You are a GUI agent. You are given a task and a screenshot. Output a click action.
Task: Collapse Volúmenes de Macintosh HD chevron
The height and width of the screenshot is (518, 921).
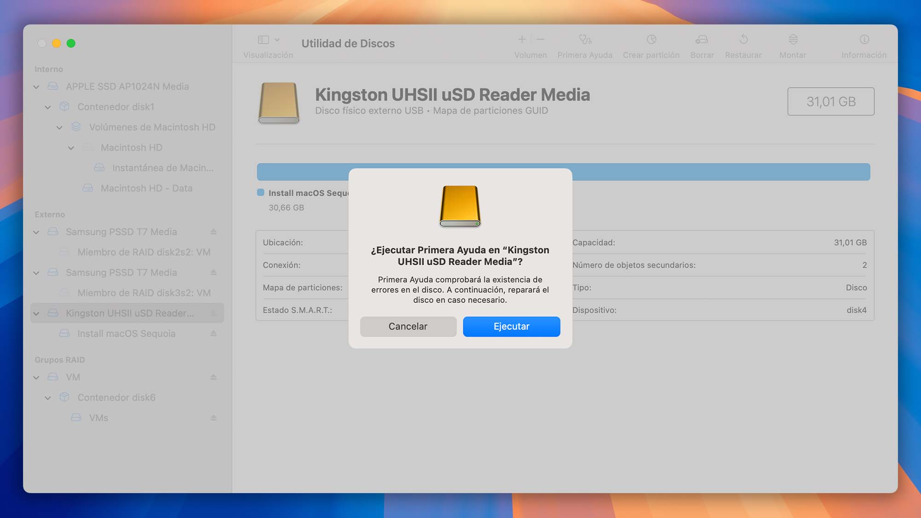(x=59, y=128)
